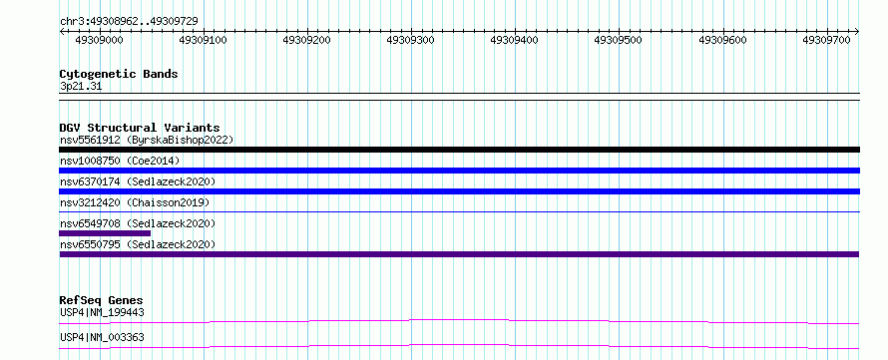Click the black bar of nsv5561912
The width and height of the screenshot is (888, 360).
click(459, 150)
